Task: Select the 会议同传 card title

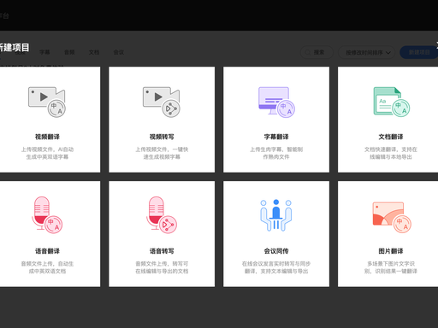Action: tap(276, 251)
